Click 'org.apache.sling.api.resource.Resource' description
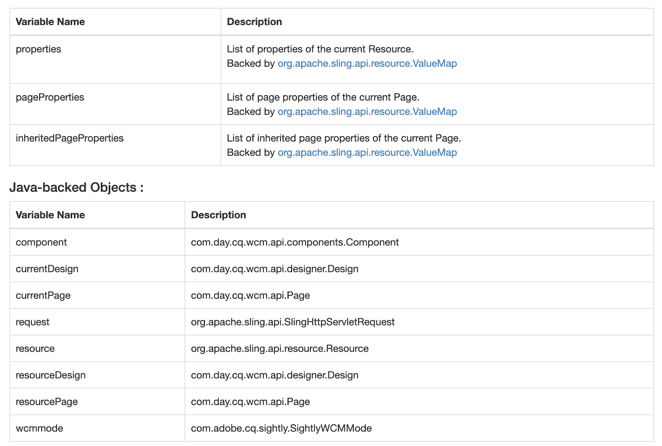 point(280,349)
